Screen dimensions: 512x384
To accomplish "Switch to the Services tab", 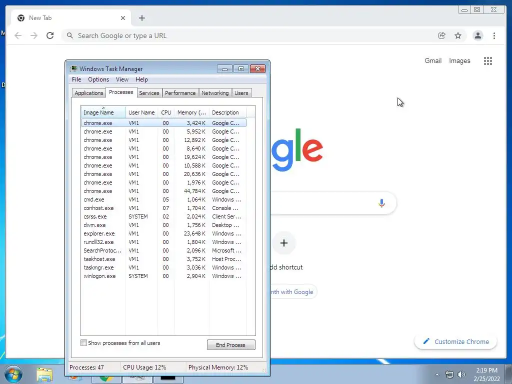I will tap(149, 93).
